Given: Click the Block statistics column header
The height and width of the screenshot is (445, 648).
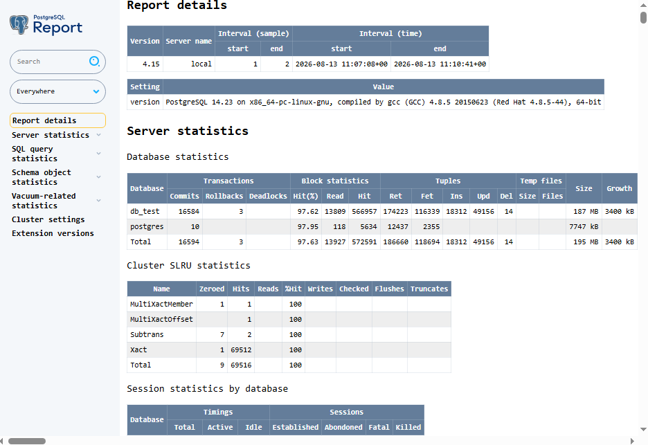Looking at the screenshot, I should 335,181.
